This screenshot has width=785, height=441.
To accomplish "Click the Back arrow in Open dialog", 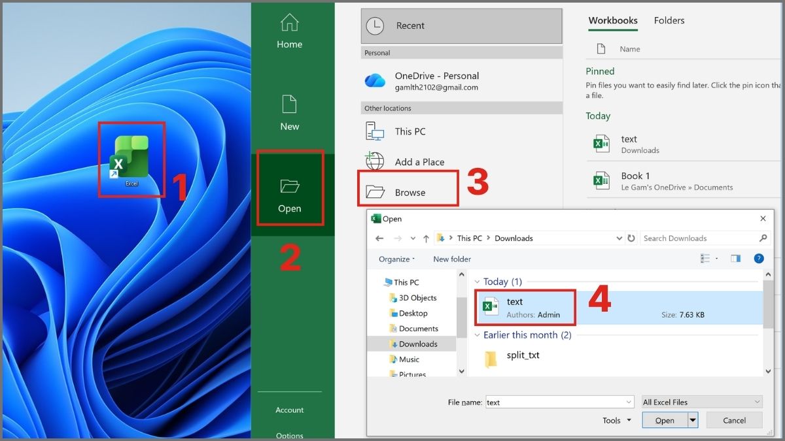I will point(379,238).
